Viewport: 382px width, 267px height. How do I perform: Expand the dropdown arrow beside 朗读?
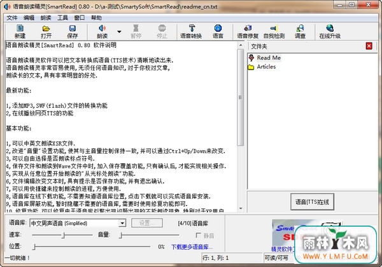tap(119, 32)
